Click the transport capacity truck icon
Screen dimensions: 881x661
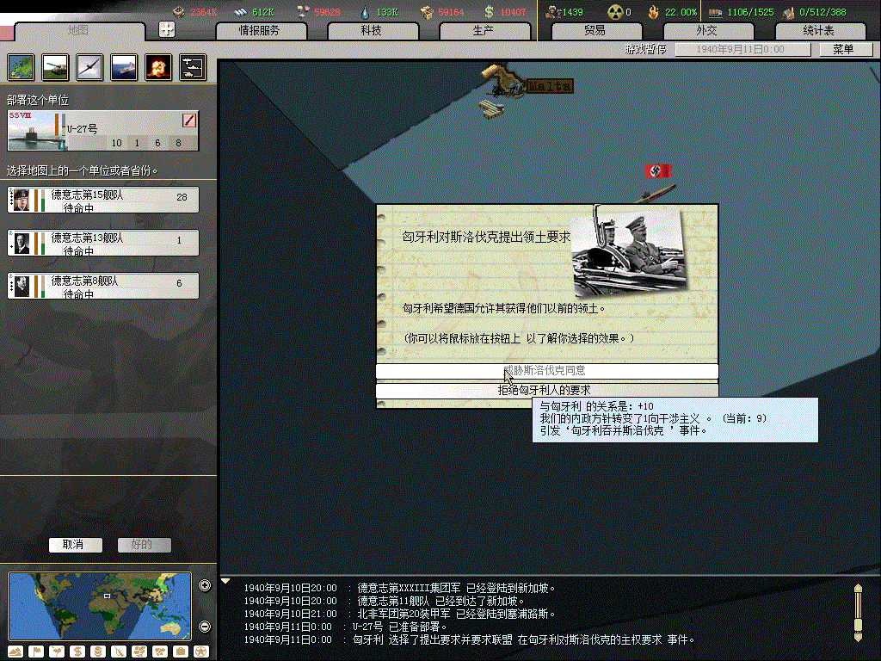[x=715, y=12]
